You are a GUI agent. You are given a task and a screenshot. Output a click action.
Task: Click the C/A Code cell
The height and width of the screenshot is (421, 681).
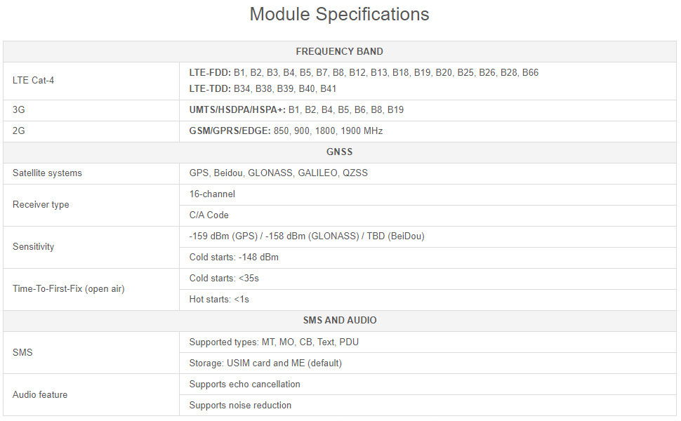click(x=209, y=215)
